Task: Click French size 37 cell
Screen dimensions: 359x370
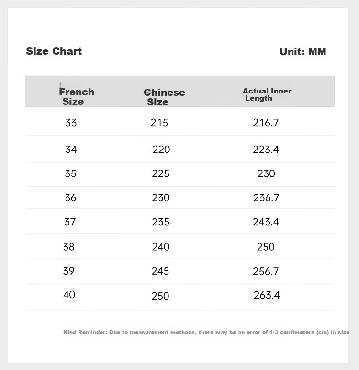Action: click(70, 222)
